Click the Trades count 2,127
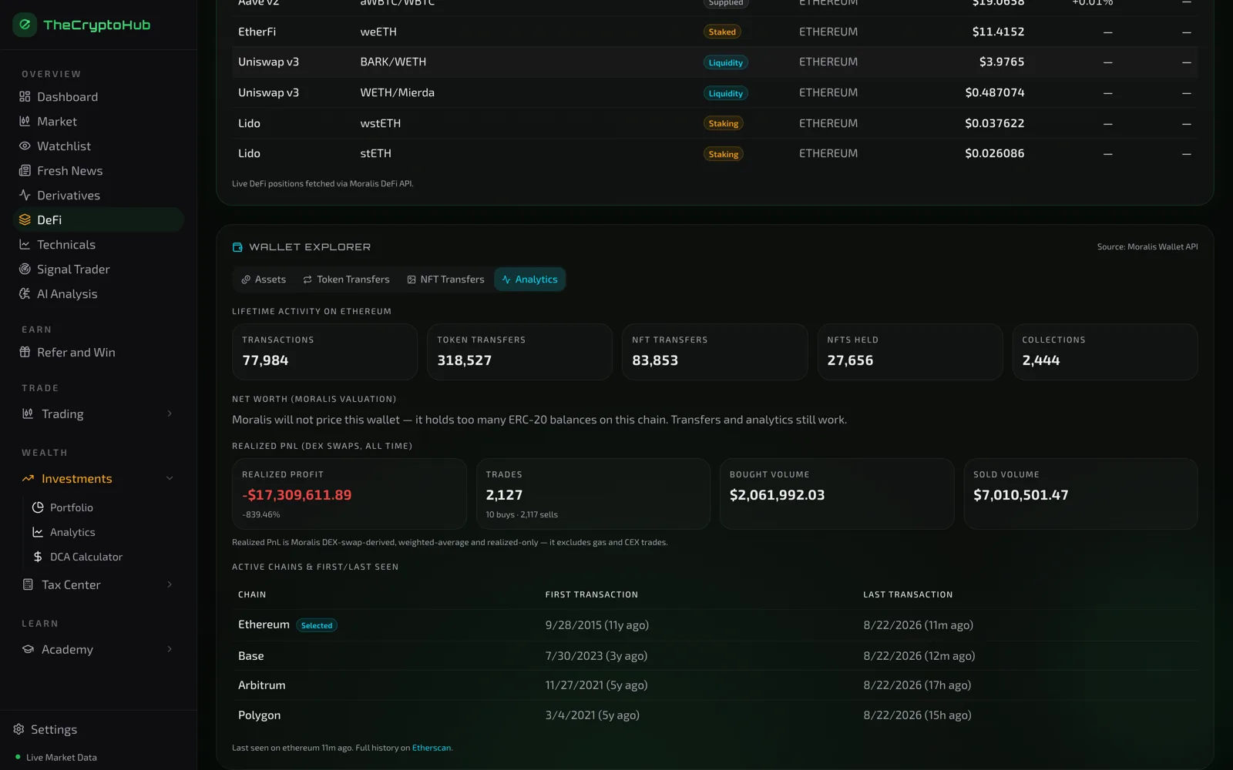This screenshot has height=770, width=1233. 504,495
